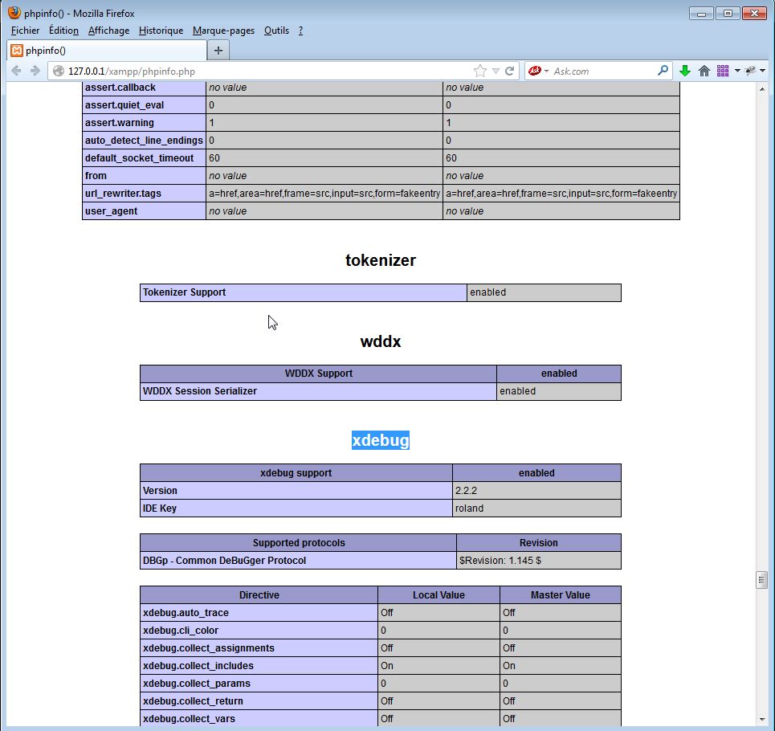Bookmark this page with the star
Image resolution: width=775 pixels, height=731 pixels.
pyautogui.click(x=479, y=71)
